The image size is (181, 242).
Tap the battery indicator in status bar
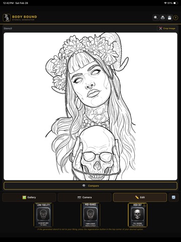(175, 3)
